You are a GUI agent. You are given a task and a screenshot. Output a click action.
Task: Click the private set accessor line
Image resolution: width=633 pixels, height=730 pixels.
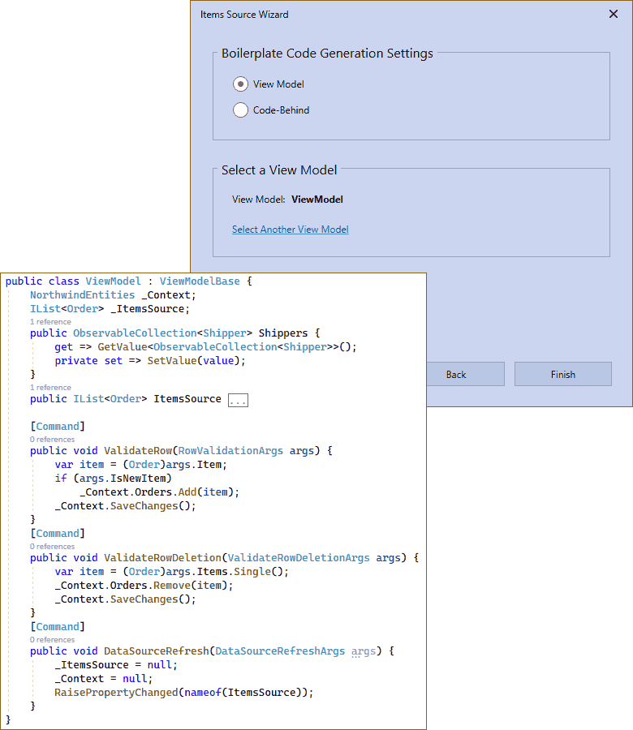click(x=150, y=361)
